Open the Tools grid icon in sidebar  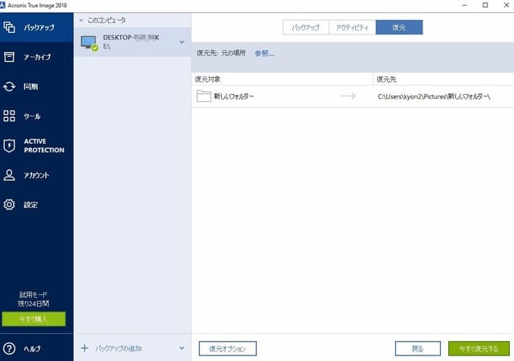coord(10,116)
